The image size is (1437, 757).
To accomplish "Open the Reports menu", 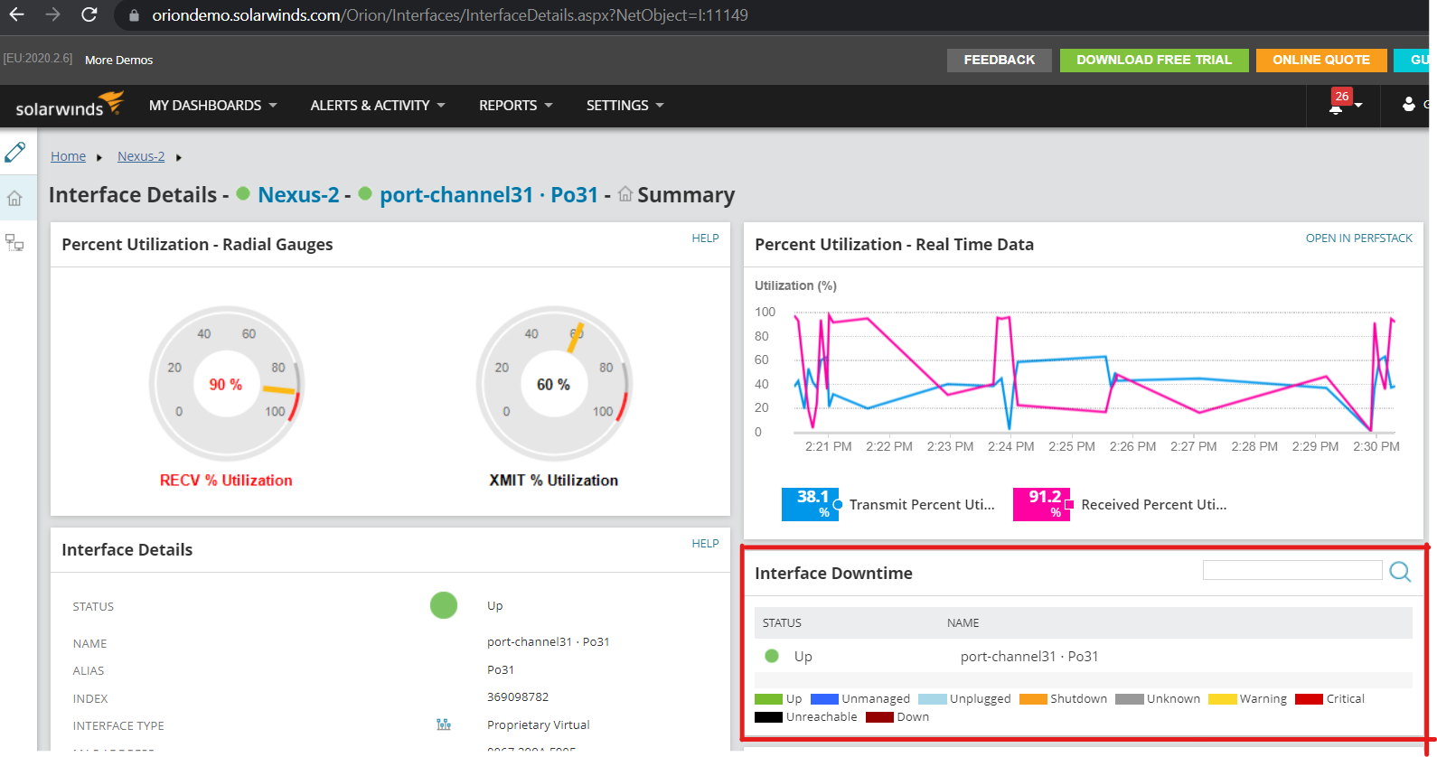I will point(515,106).
